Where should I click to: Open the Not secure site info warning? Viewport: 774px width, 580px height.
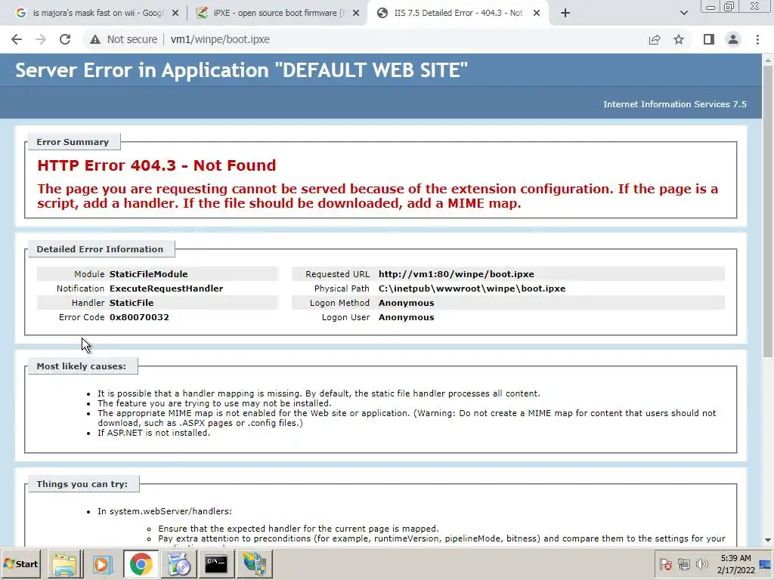click(123, 39)
